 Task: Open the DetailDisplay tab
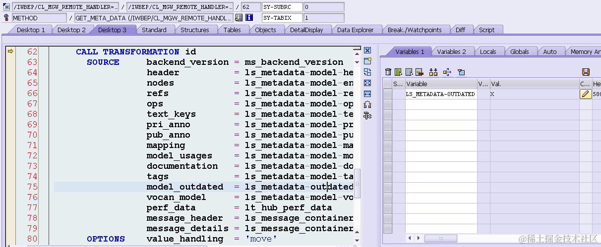pos(306,30)
